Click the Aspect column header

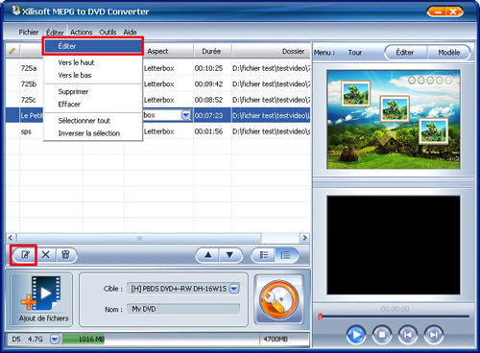point(158,51)
